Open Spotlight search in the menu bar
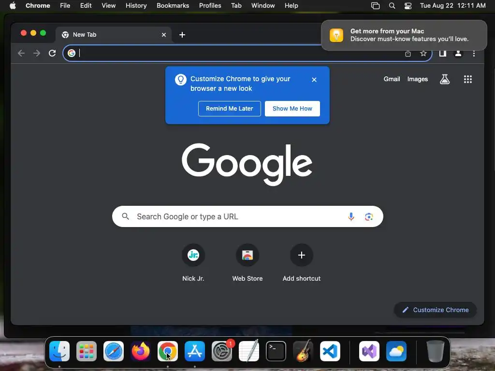Screen dimensions: 495x371 coord(392,6)
